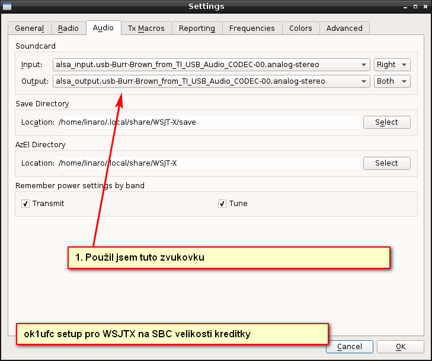Close the Settings dialog window
Image resolution: width=432 pixels, height=361 pixels.
(x=424, y=6)
